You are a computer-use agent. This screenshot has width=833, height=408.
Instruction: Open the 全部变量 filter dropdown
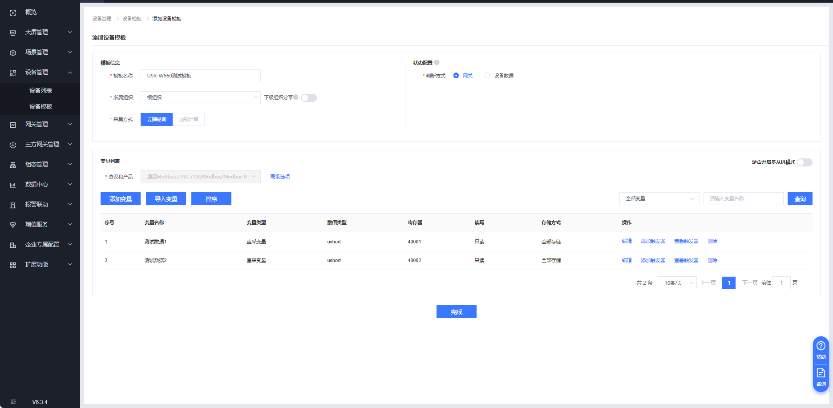(659, 199)
